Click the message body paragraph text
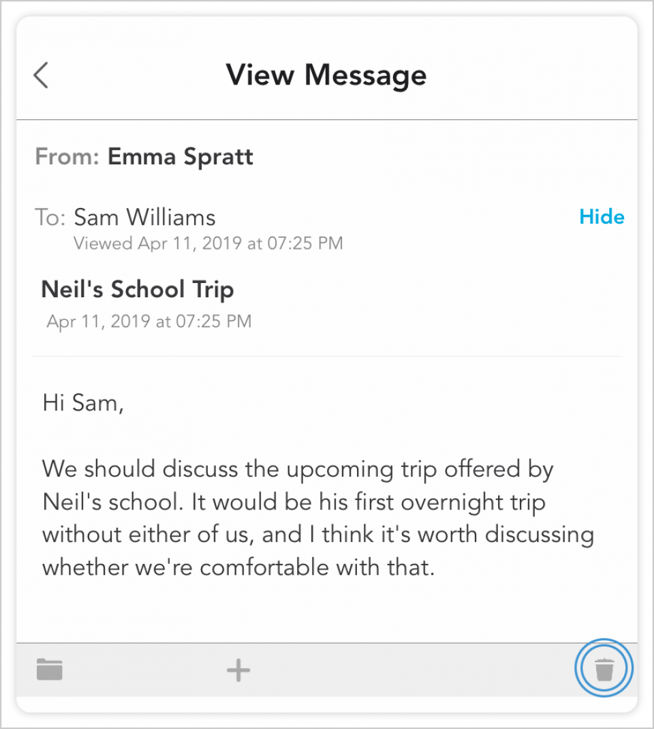The image size is (654, 729). coord(318,518)
